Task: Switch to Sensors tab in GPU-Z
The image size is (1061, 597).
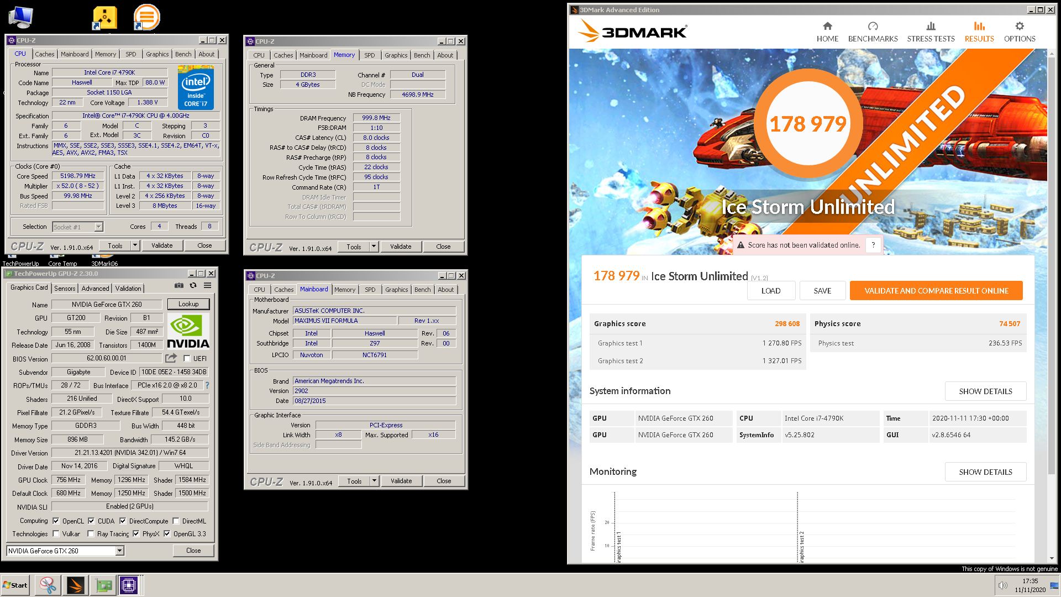Action: click(65, 288)
